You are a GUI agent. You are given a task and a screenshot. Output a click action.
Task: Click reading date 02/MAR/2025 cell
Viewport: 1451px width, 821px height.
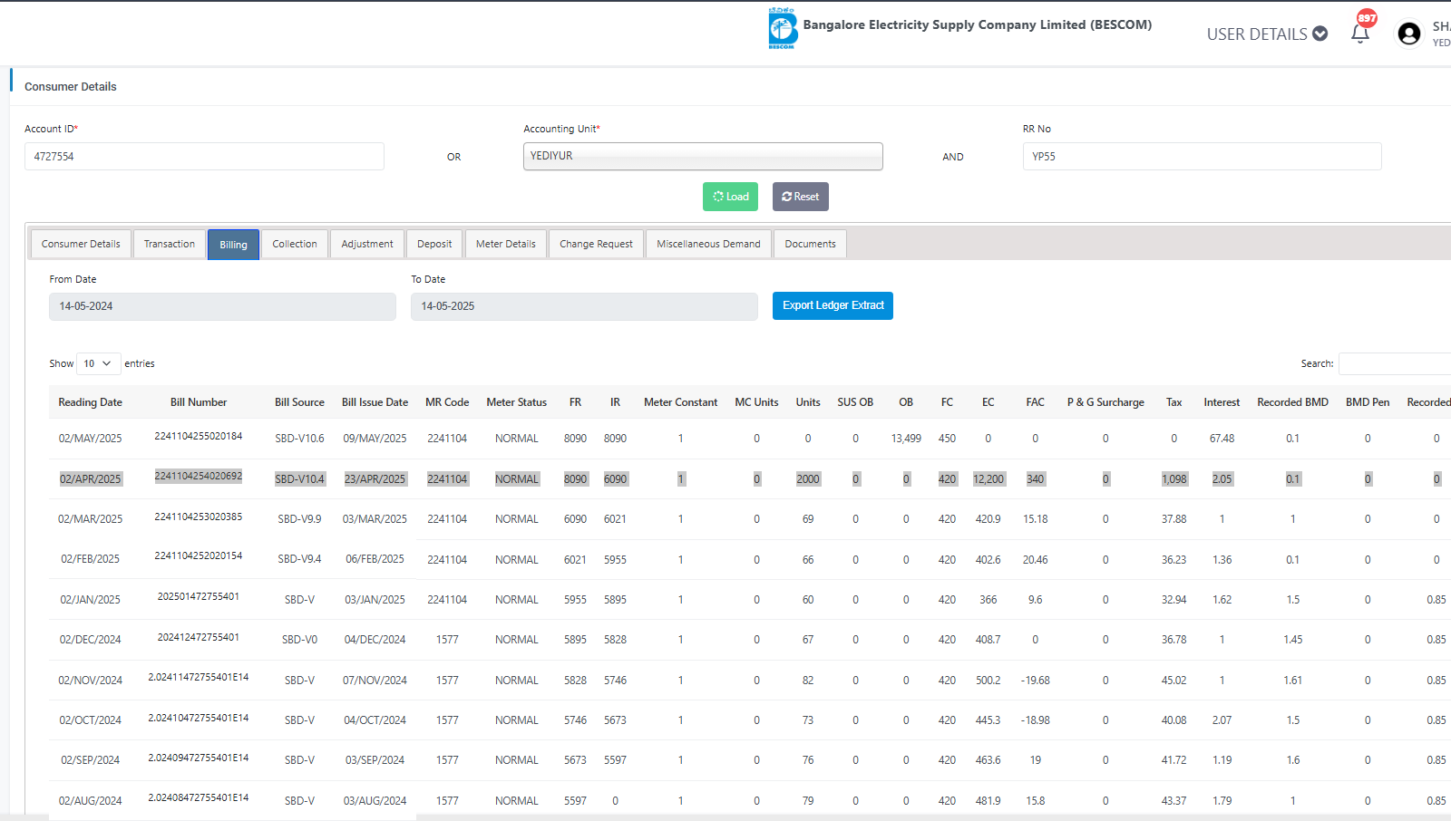pyautogui.click(x=90, y=519)
